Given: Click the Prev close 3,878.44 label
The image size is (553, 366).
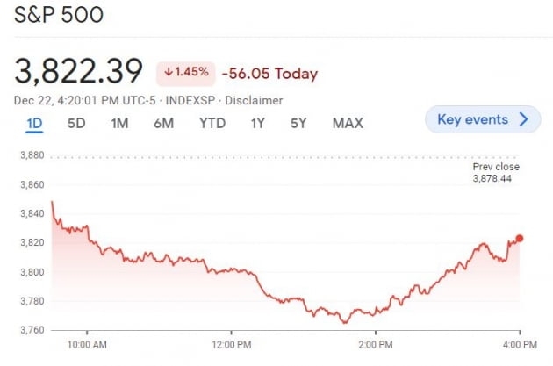Looking at the screenshot, I should coord(496,172).
